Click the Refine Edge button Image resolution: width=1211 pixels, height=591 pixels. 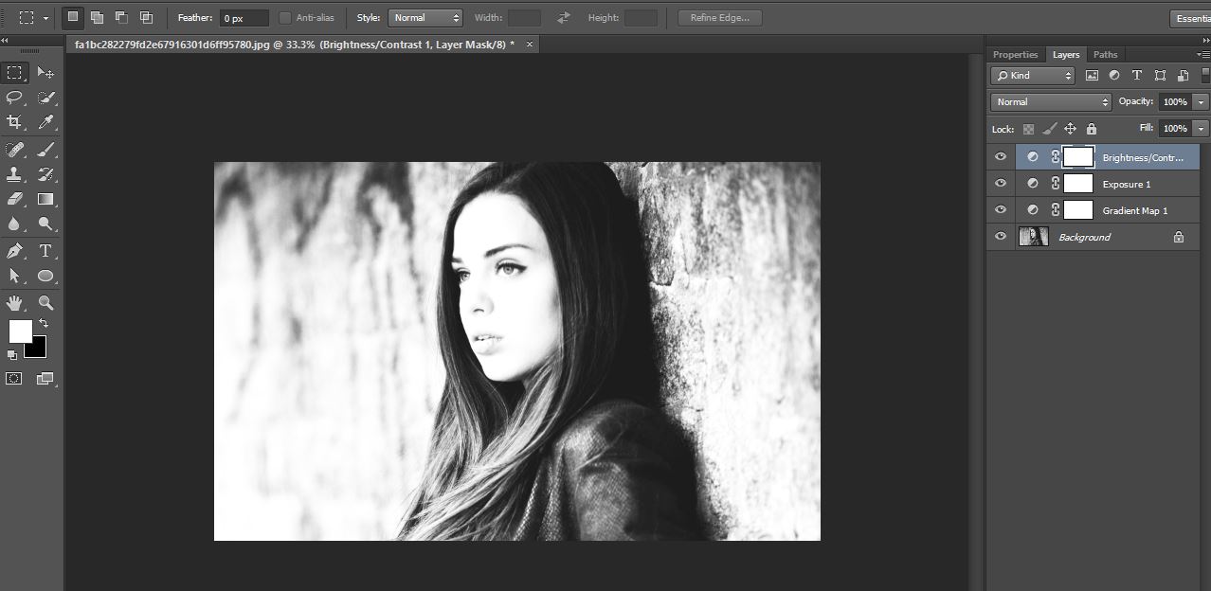719,18
